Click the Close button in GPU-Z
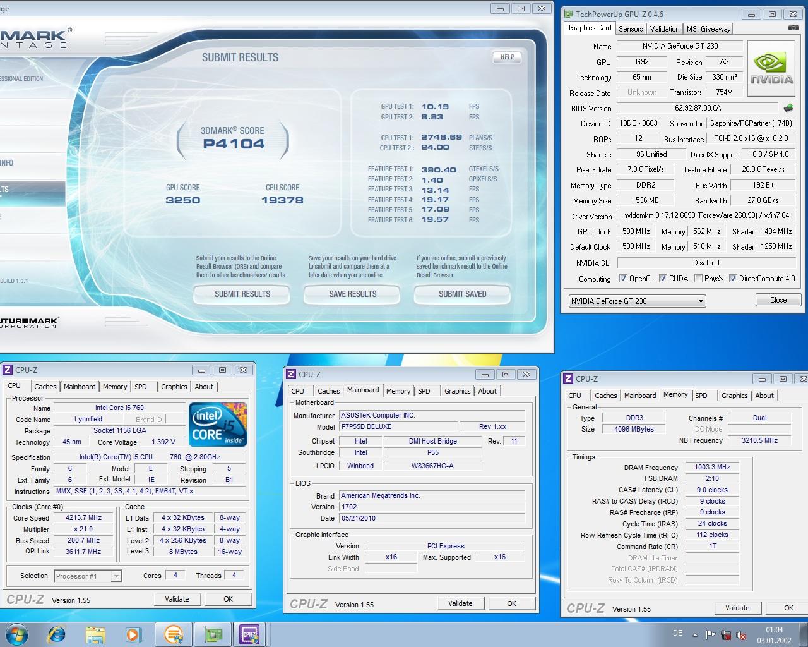Image resolution: width=808 pixels, height=647 pixels. coord(778,301)
